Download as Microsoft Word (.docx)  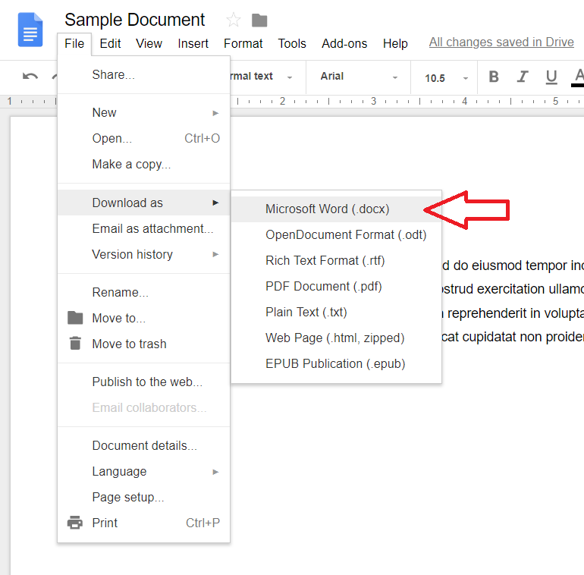pos(336,209)
